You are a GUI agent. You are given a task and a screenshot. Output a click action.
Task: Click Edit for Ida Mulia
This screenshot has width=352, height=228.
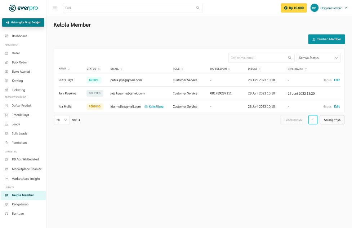[x=337, y=106]
